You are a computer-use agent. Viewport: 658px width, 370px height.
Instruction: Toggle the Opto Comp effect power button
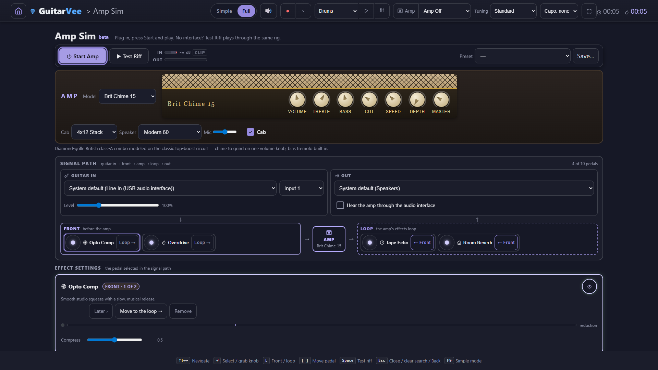[x=589, y=286]
